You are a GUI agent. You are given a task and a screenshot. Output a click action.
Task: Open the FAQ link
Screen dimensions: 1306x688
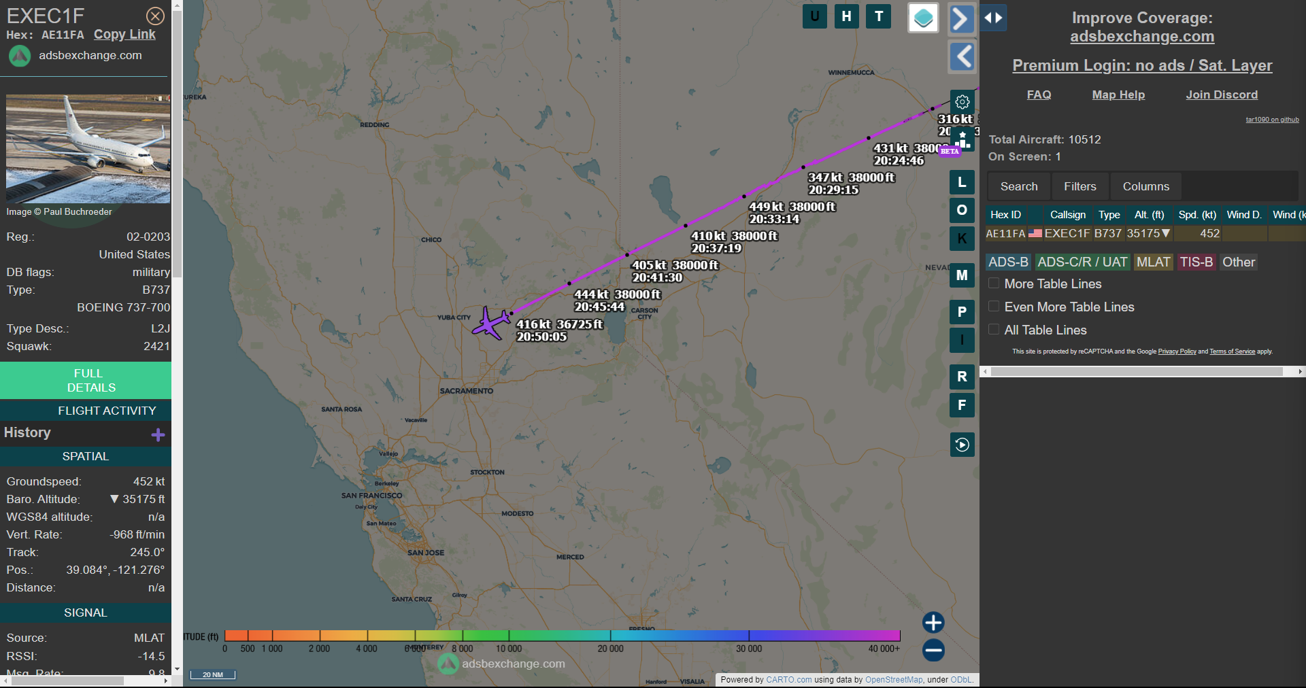(x=1039, y=95)
